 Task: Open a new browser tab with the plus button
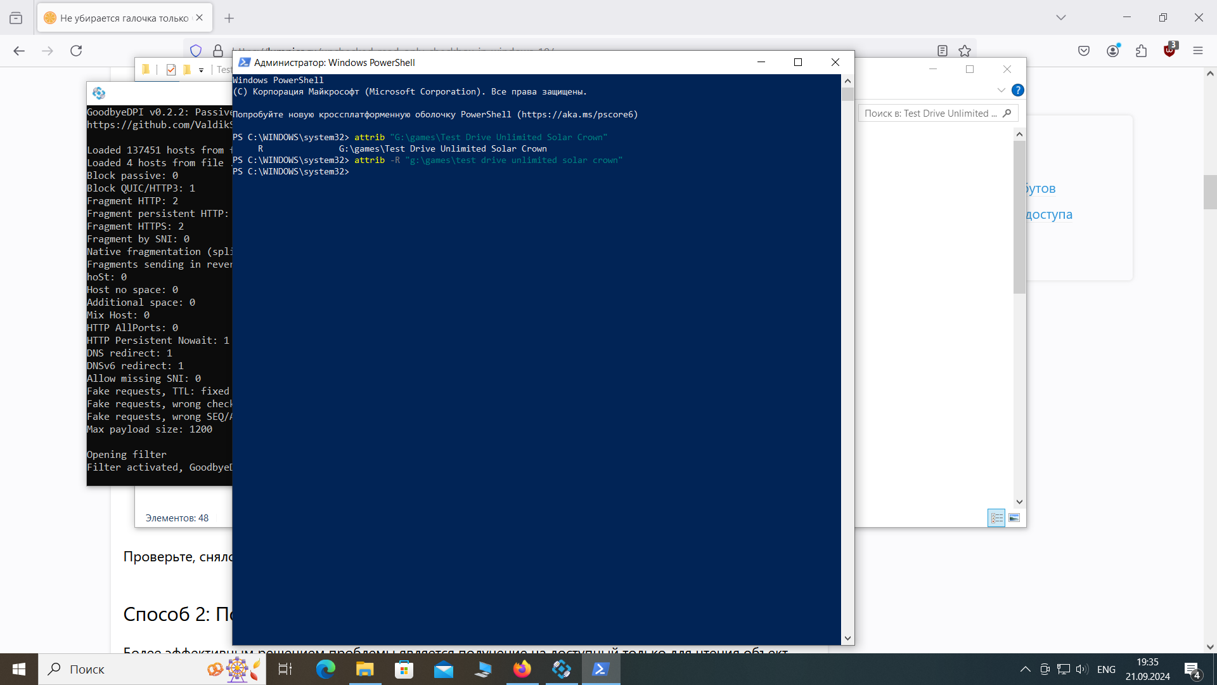229,18
